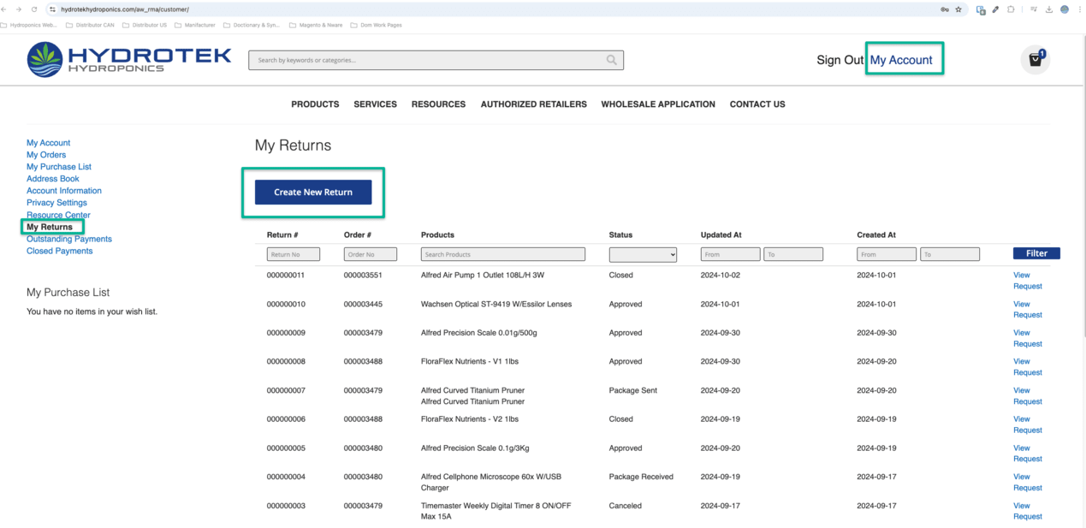Click the saved passwords key icon
The height and width of the screenshot is (528, 1086).
tap(945, 9)
